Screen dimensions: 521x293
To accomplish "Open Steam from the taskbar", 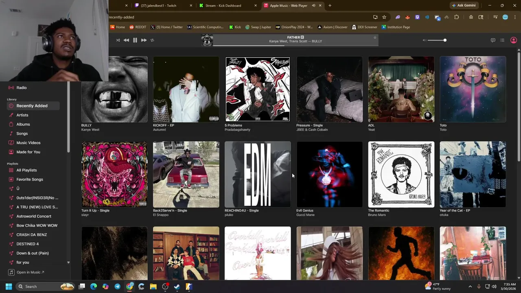I will point(177,286).
